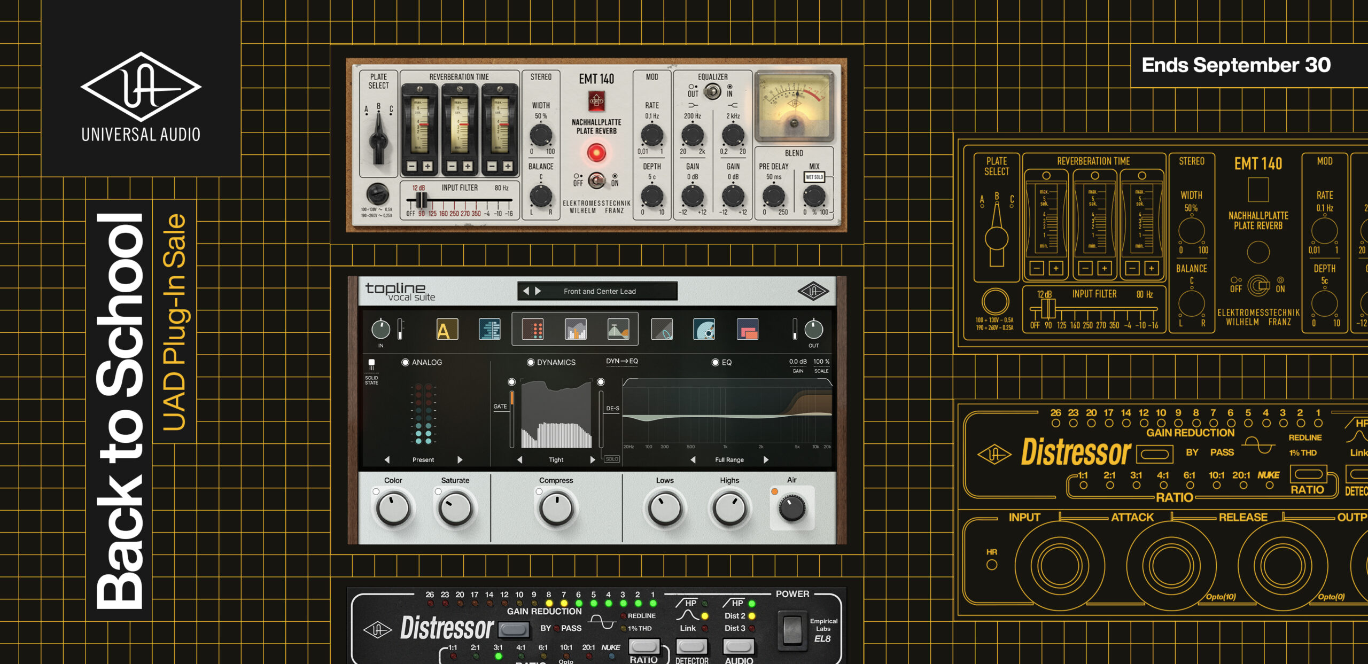The height and width of the screenshot is (664, 1368).
Task: Choose the mountain-shaped EQ module icon
Action: click(618, 330)
